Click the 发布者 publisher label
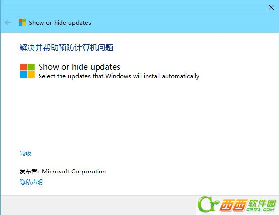 [x=29, y=172]
